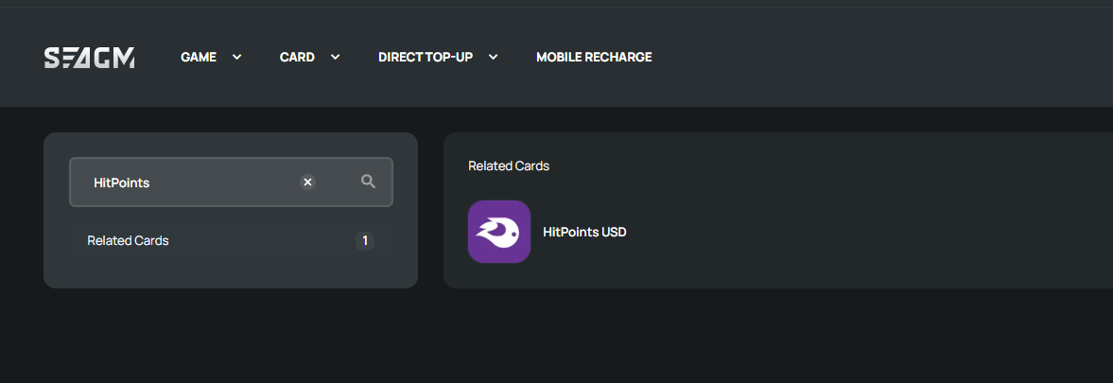1113x383 pixels.
Task: Go to MOBILE RECHARGE
Action: 594,57
